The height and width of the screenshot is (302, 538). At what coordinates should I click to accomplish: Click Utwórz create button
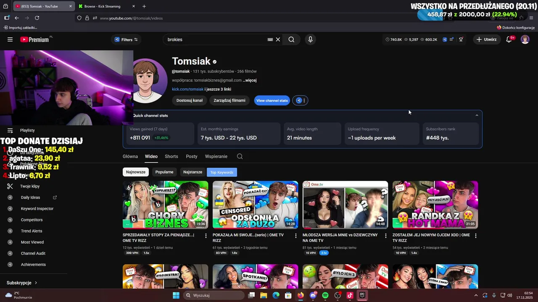point(487,39)
